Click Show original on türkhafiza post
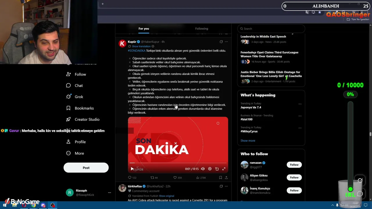Screen dimensions: 372x209 tap(167, 196)
